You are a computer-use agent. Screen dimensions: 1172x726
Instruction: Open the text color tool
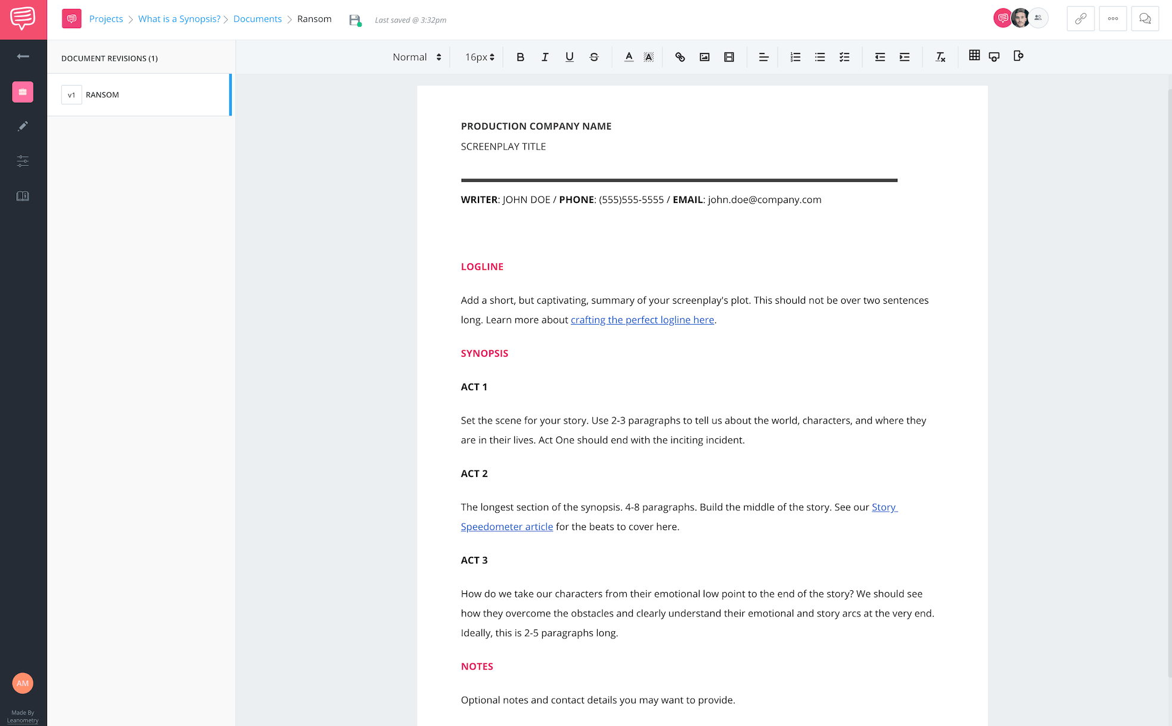[628, 57]
